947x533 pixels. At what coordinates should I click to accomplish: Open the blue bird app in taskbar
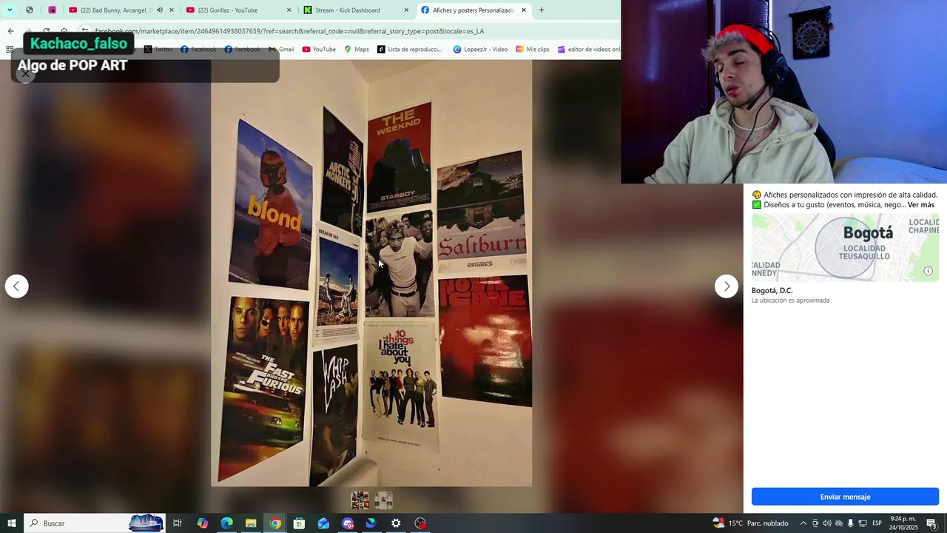tap(371, 523)
